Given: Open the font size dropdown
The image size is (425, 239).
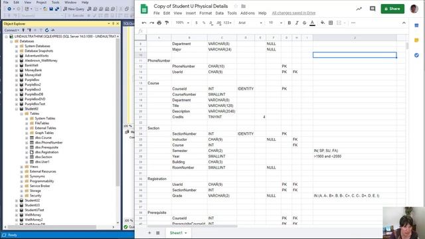Looking at the screenshot, I should [276, 23].
